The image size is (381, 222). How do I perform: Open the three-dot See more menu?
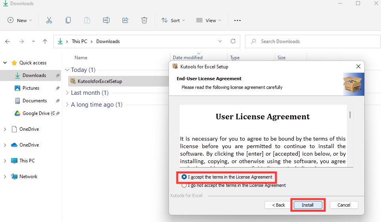(237, 21)
